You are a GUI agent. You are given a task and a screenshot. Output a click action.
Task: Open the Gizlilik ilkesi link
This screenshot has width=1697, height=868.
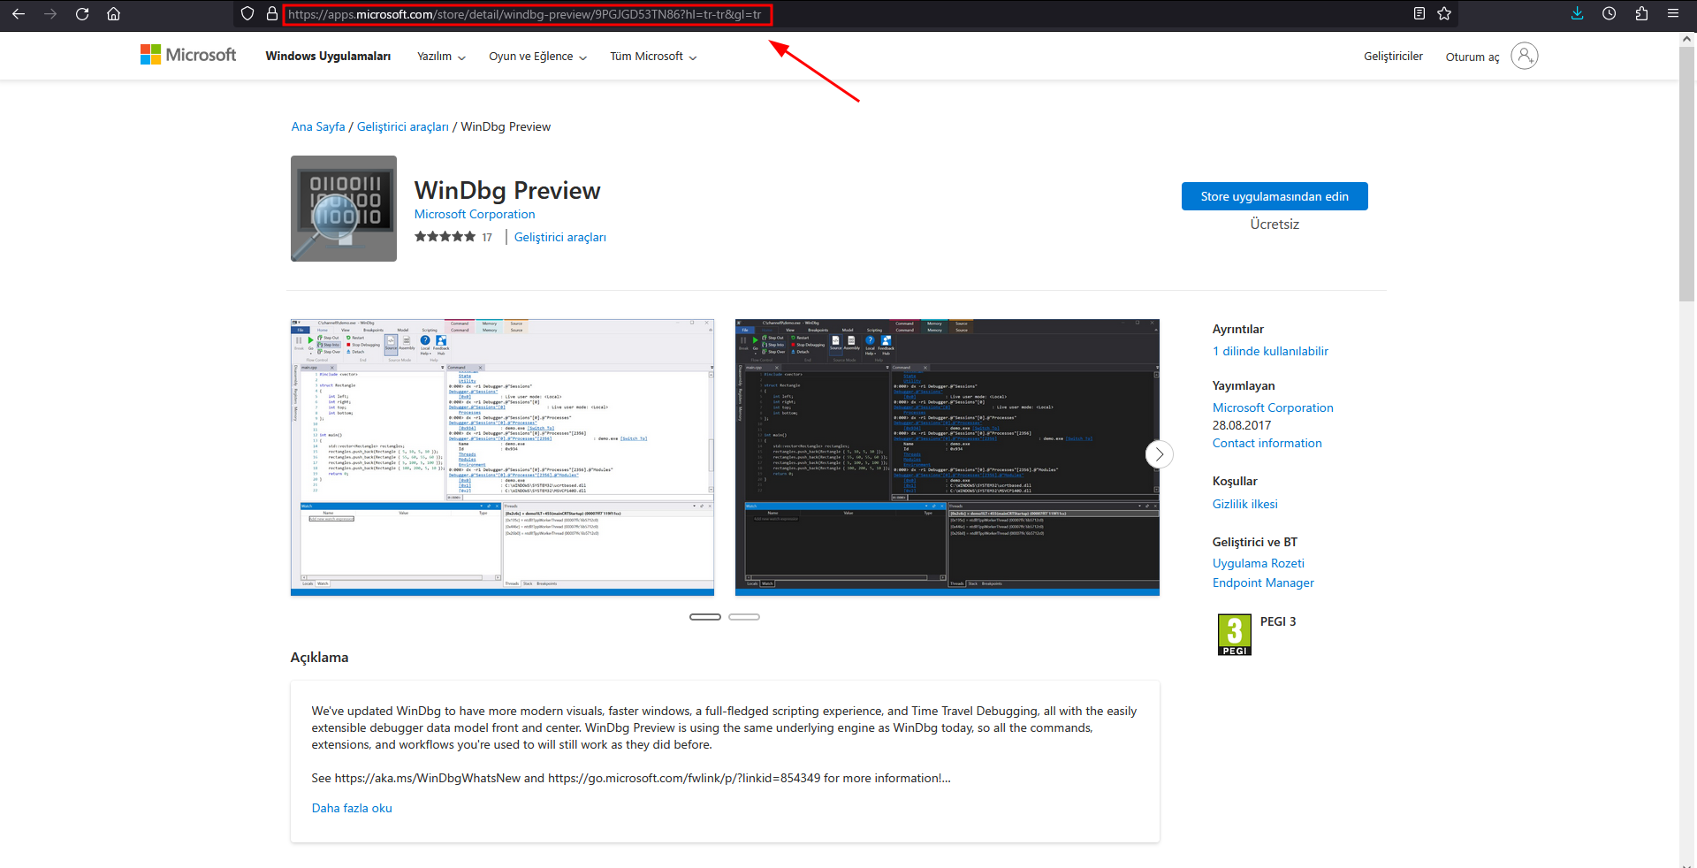[1245, 504]
